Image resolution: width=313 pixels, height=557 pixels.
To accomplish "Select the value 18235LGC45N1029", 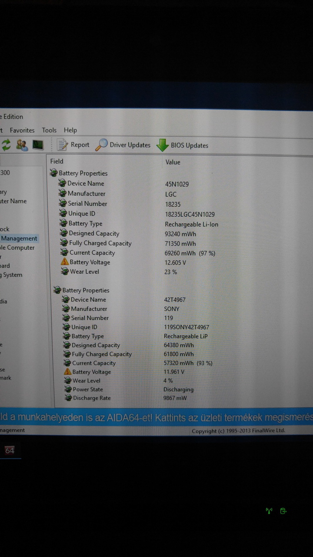I will (x=190, y=215).
